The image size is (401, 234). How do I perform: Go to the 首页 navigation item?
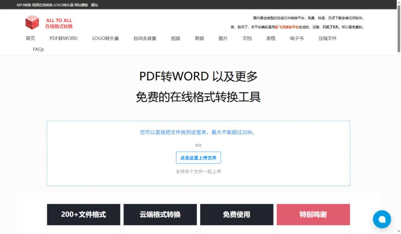[x=30, y=38]
